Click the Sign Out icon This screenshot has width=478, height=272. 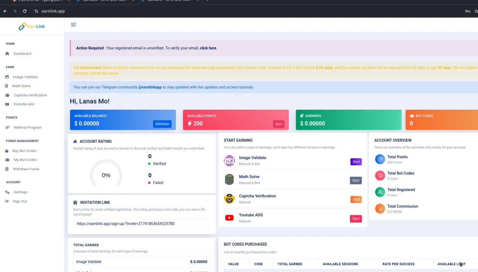pos(7,201)
